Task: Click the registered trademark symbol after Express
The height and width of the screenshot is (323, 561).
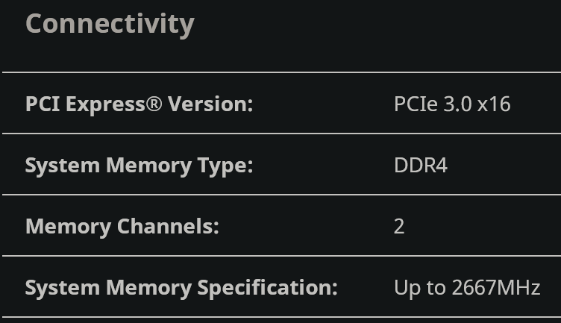Action: tap(154, 104)
